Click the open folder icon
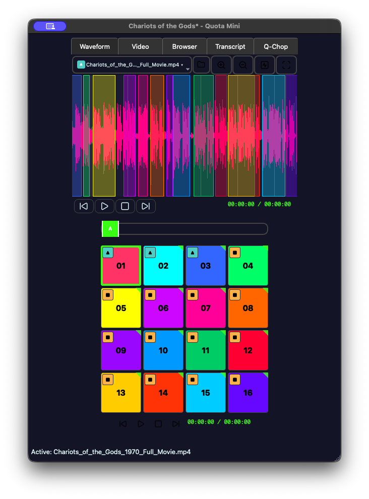 coord(201,65)
